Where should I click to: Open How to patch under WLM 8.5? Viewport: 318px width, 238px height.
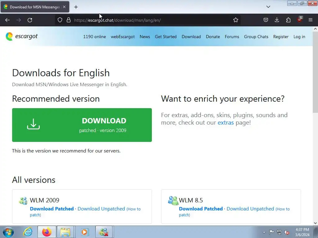pos(234,212)
